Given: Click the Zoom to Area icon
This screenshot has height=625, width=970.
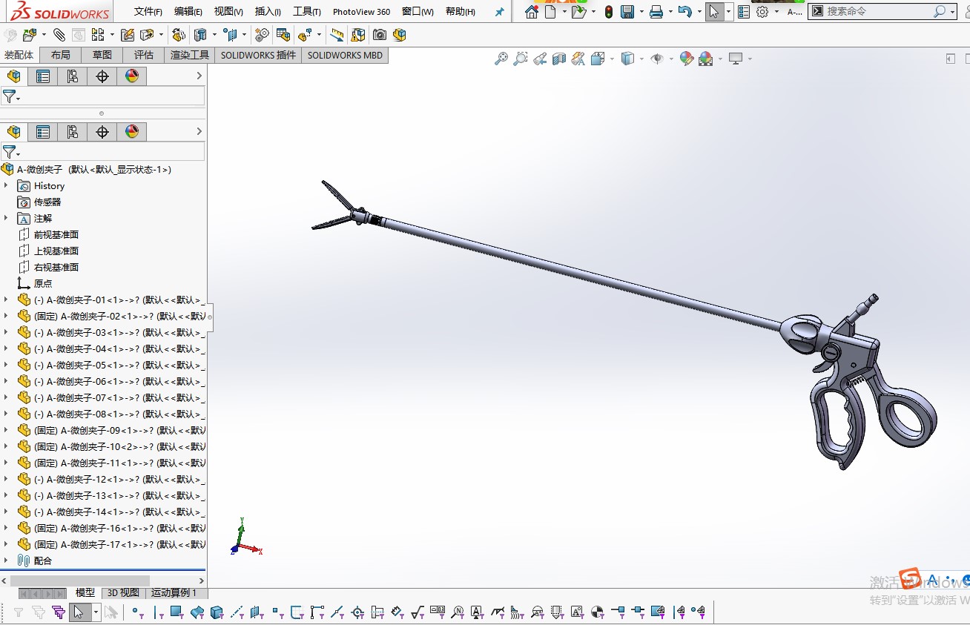Looking at the screenshot, I should 521,59.
